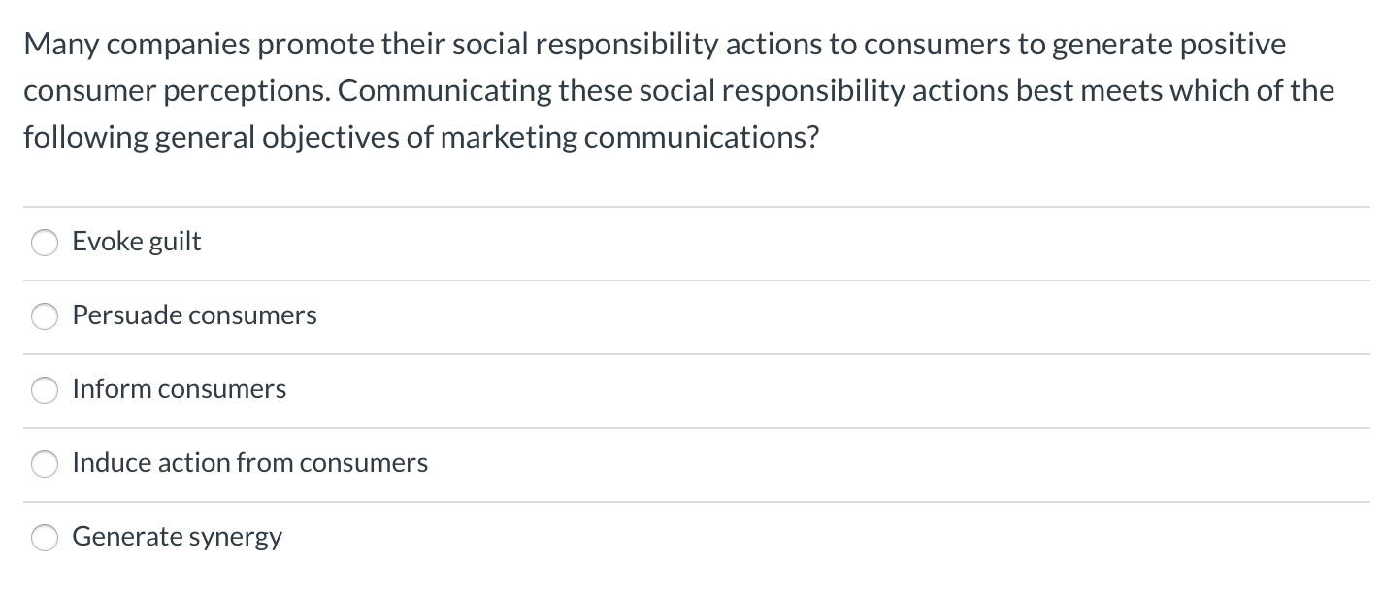Select the 'Evoke guilt' radio button
This screenshot has height=596, width=1382.
click(x=45, y=243)
